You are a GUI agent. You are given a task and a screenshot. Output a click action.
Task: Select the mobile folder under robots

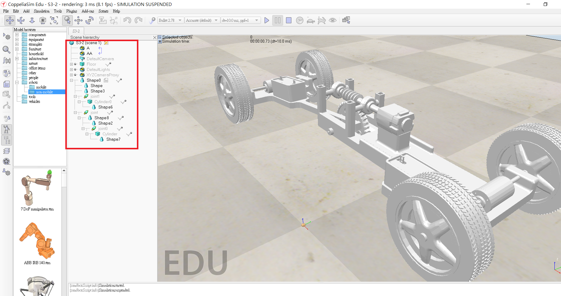tap(41, 87)
